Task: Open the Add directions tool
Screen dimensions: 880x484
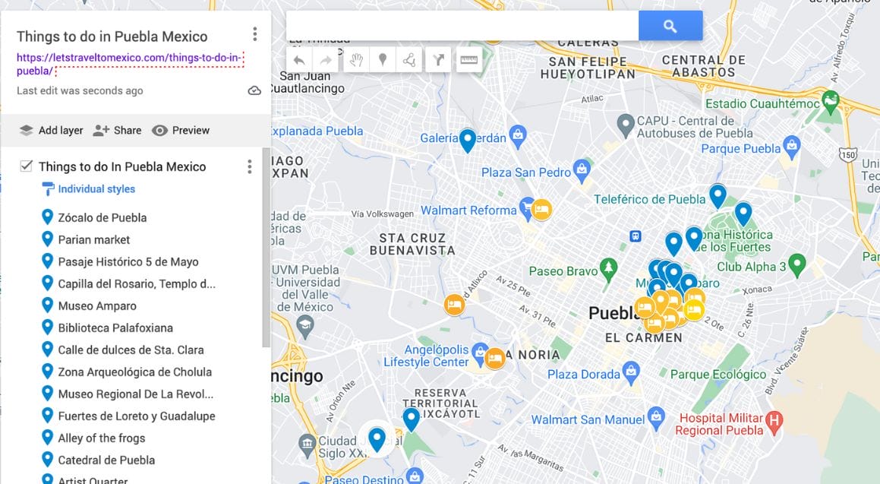Action: click(x=438, y=59)
